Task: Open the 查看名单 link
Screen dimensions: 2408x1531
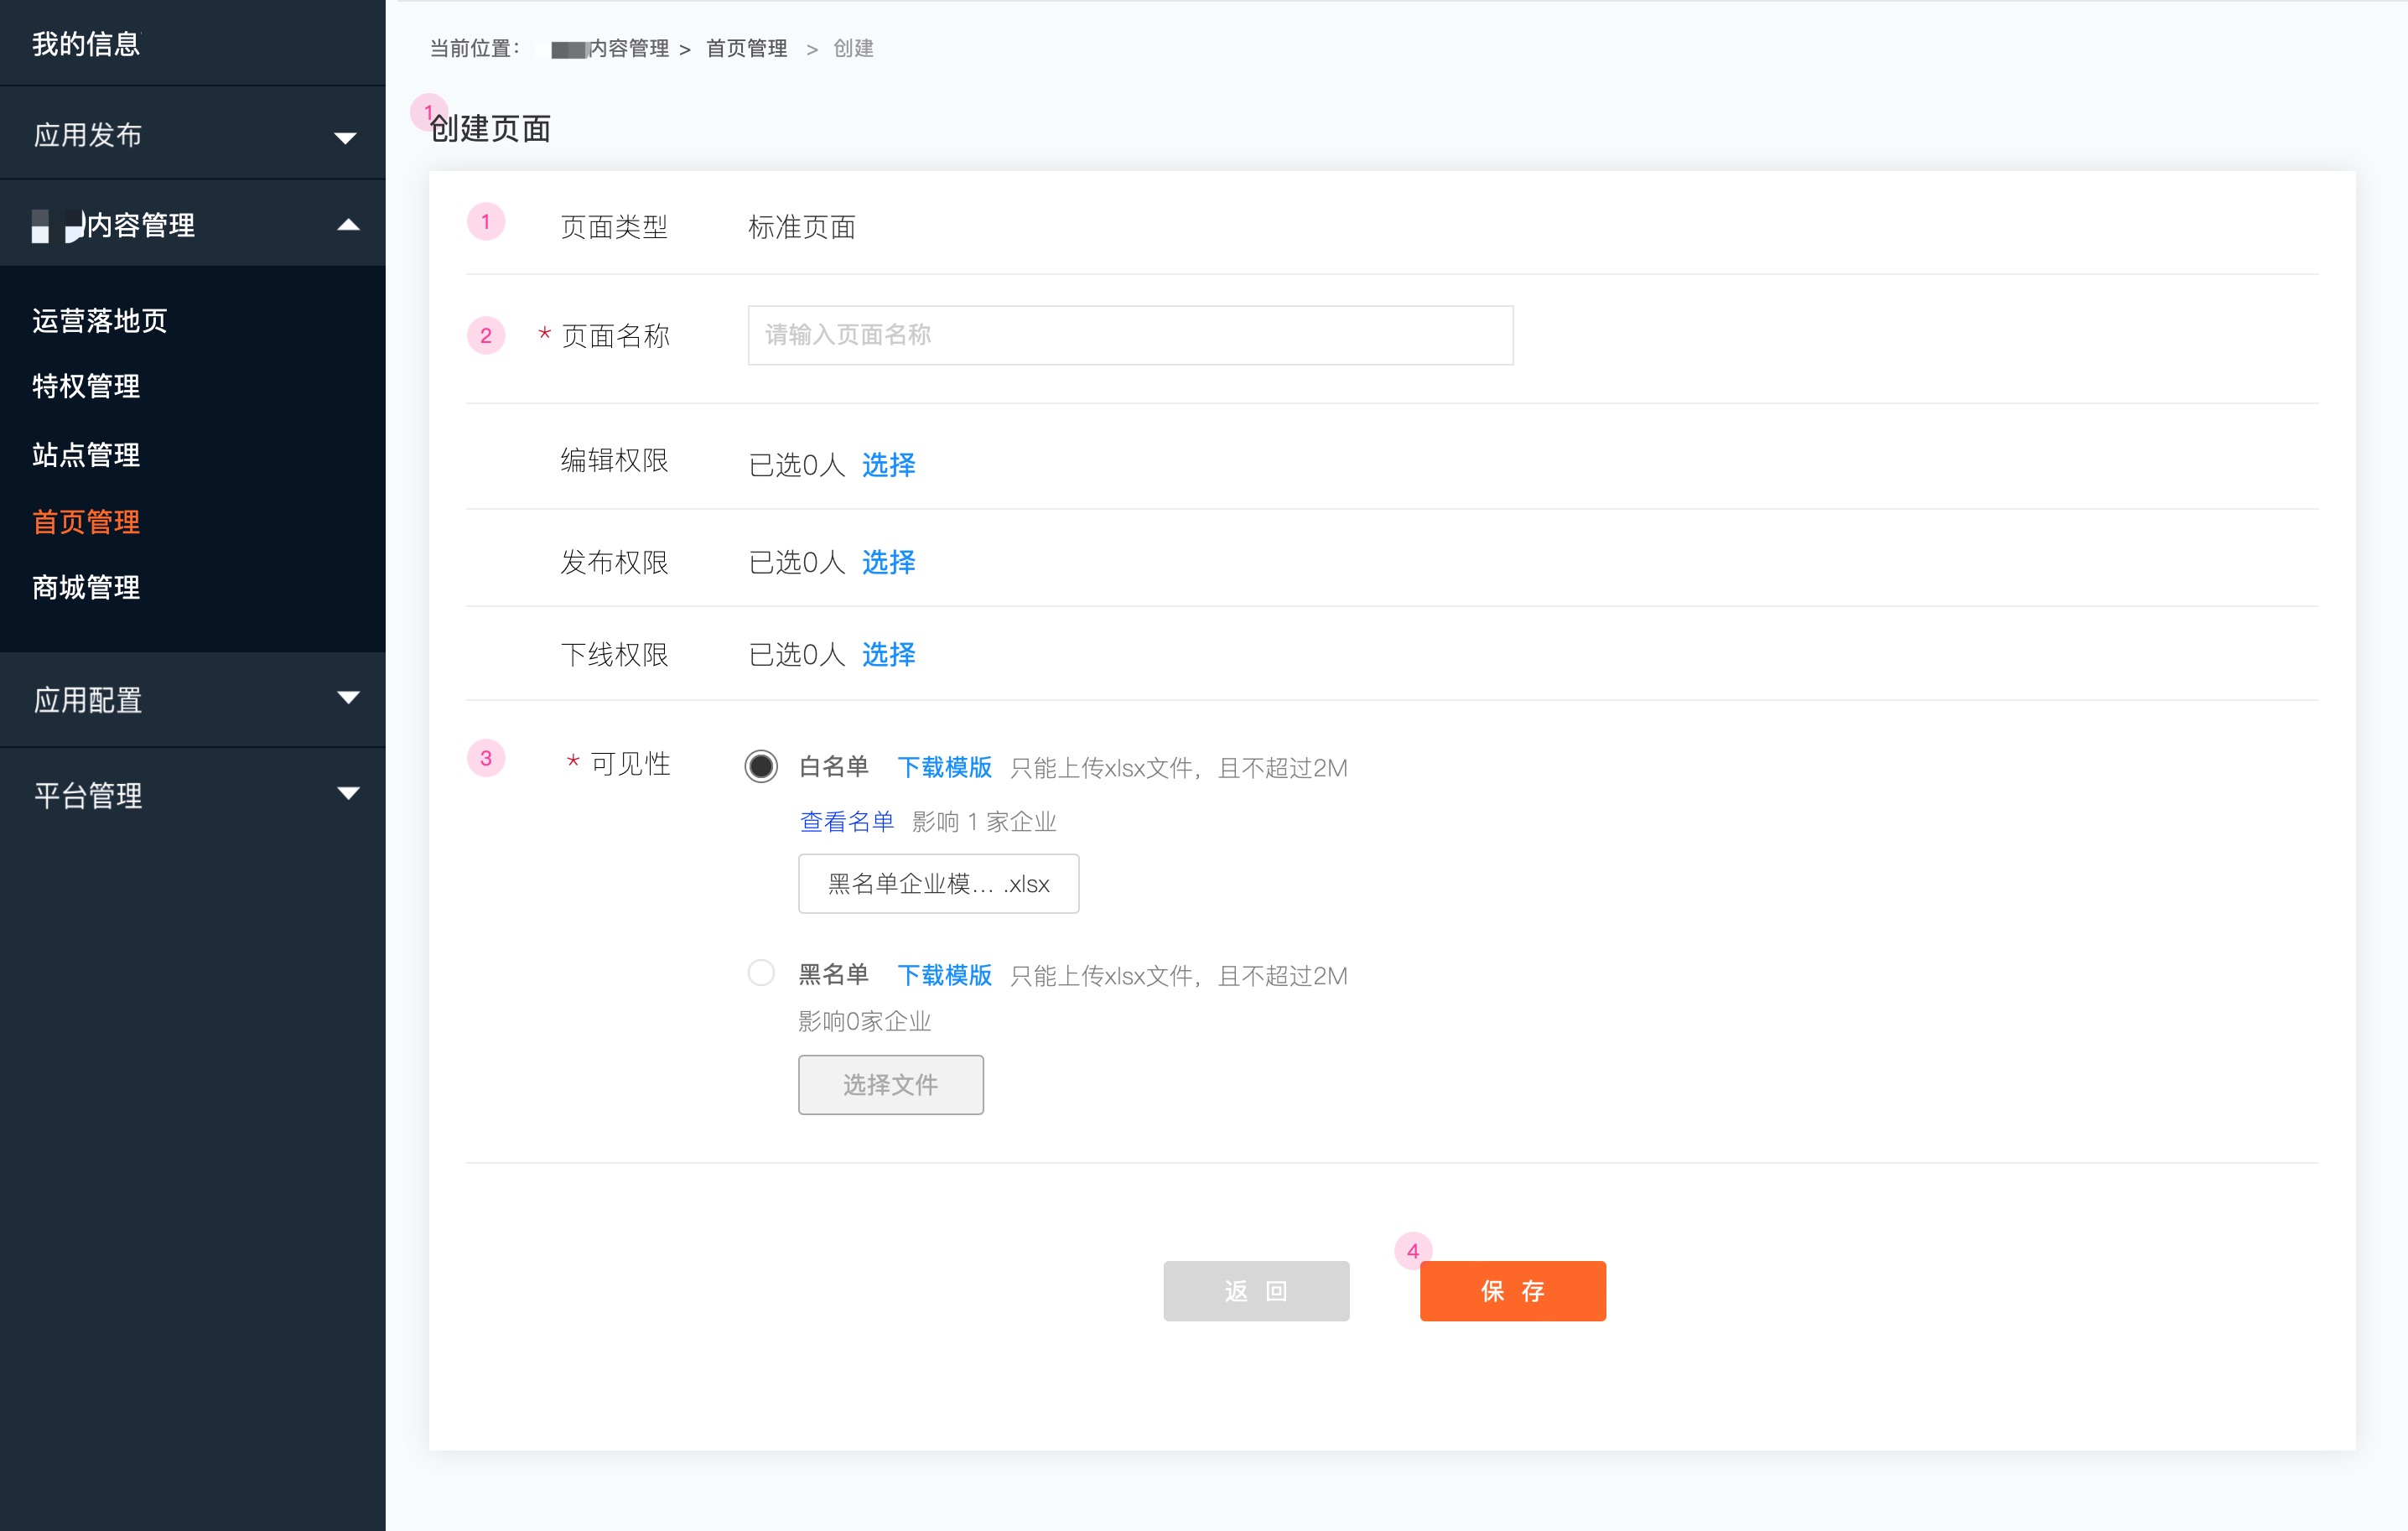Action: pyautogui.click(x=846, y=821)
